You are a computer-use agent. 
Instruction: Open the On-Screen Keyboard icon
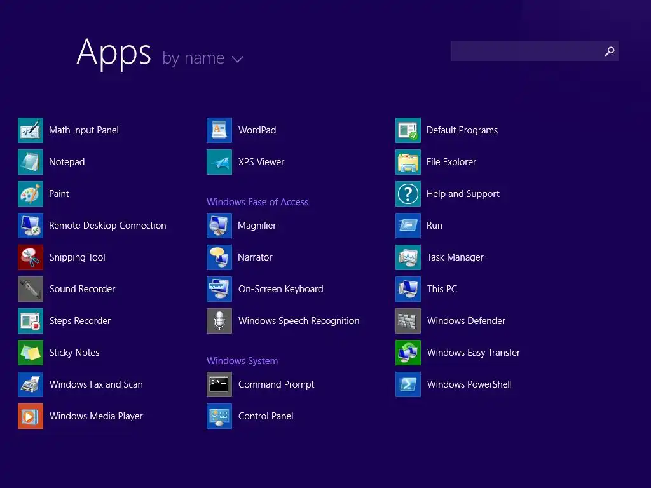219,289
